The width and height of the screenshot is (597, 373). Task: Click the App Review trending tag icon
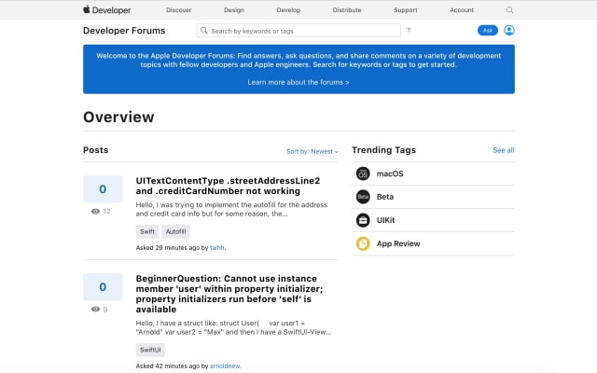tap(363, 243)
